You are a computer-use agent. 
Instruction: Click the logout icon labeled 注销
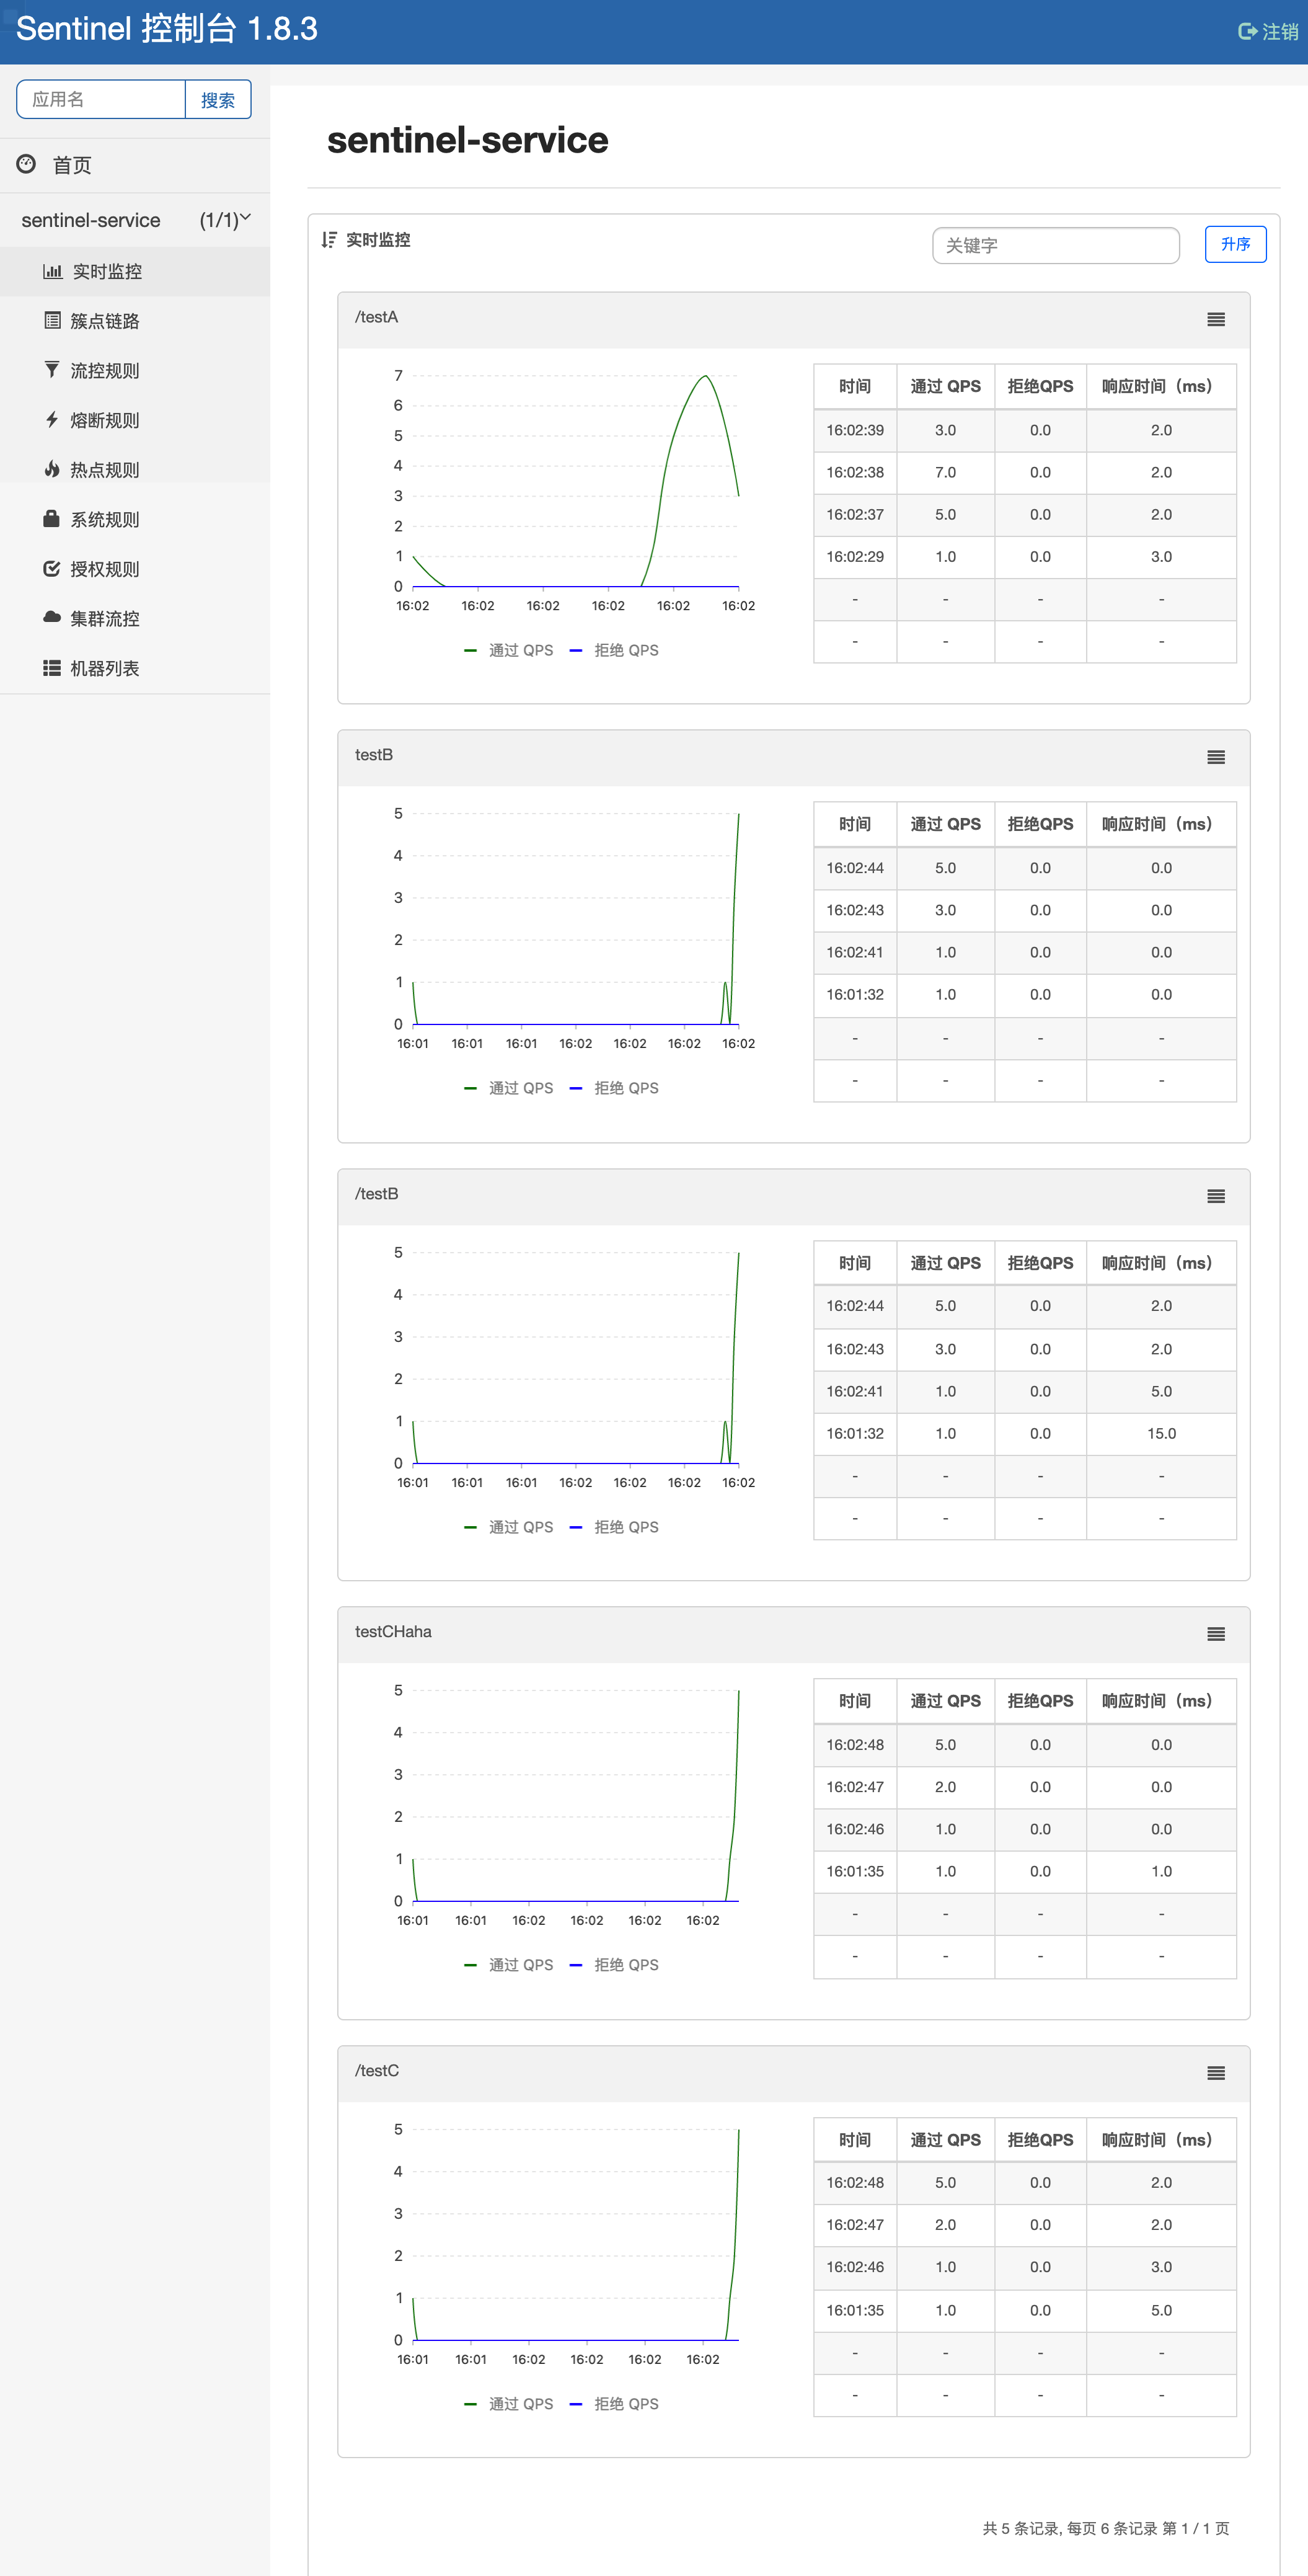click(x=1247, y=32)
